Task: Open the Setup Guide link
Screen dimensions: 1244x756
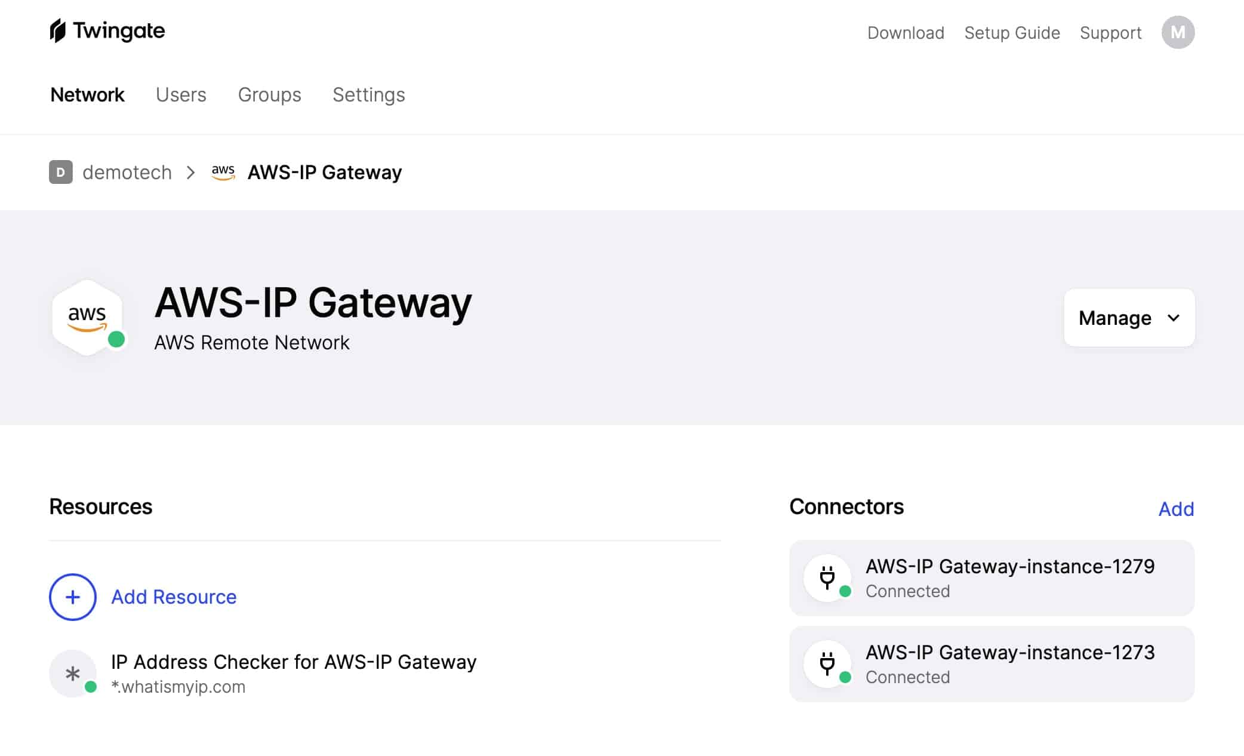Action: tap(1012, 33)
